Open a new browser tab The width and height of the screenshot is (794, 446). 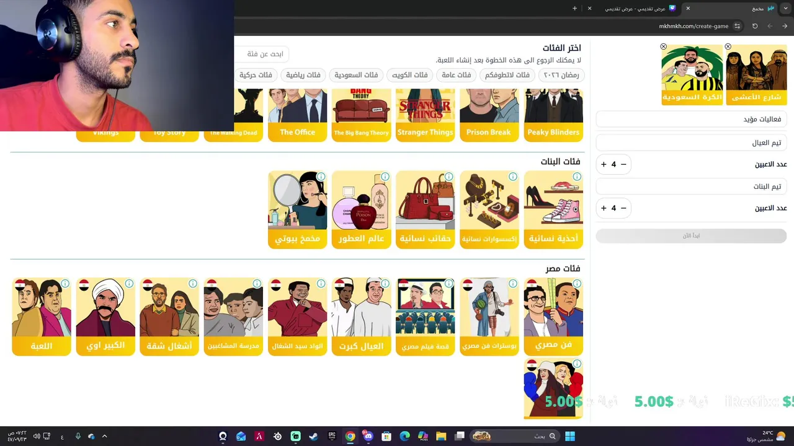[x=574, y=8]
